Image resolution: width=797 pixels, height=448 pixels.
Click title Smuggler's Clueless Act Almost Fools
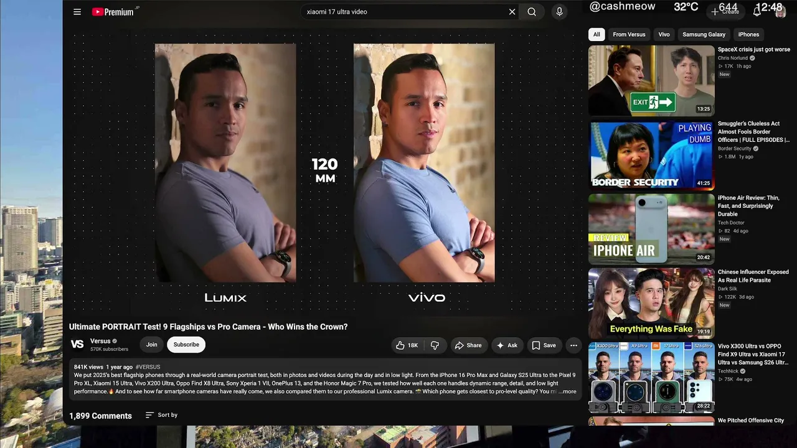(x=753, y=132)
